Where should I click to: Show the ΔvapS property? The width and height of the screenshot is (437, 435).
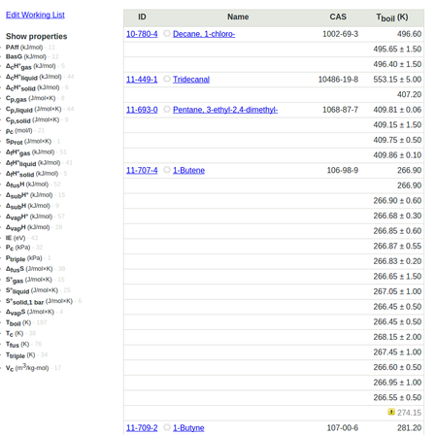pyautogui.click(x=30, y=312)
